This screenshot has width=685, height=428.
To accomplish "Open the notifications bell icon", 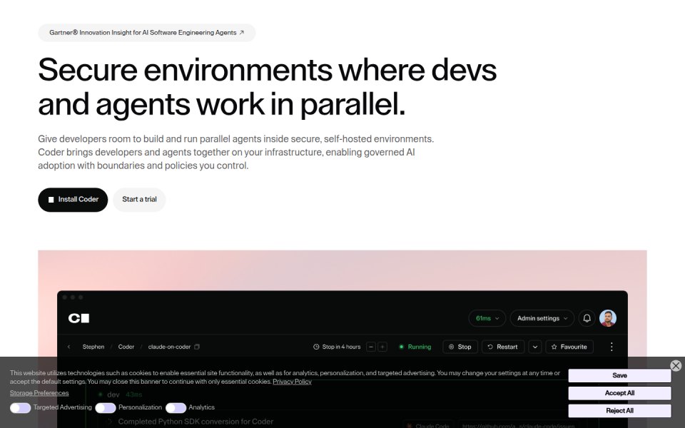I will pyautogui.click(x=587, y=318).
